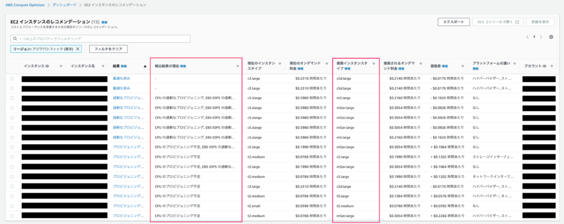This screenshot has height=224, width=564.
Task: Click EC2 コンソールで開く button
Action: [498, 22]
